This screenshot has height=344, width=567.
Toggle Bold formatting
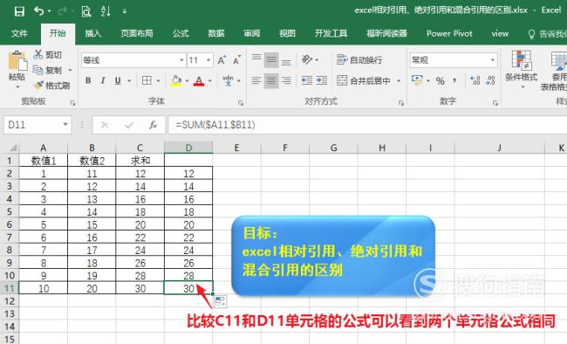click(x=88, y=80)
